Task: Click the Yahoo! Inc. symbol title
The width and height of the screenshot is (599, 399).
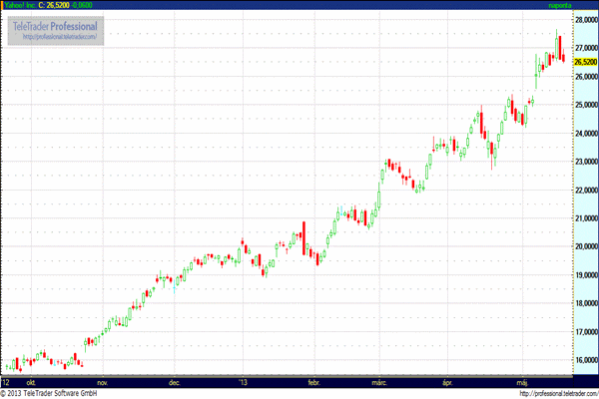Action: tap(17, 5)
